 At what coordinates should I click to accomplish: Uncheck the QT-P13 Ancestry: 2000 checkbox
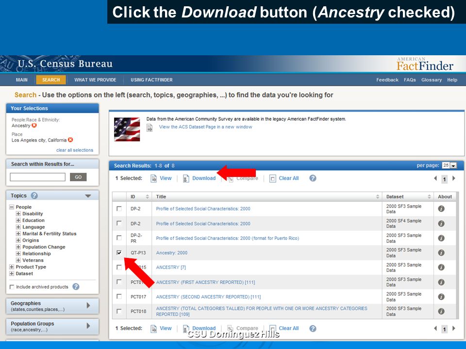(119, 253)
